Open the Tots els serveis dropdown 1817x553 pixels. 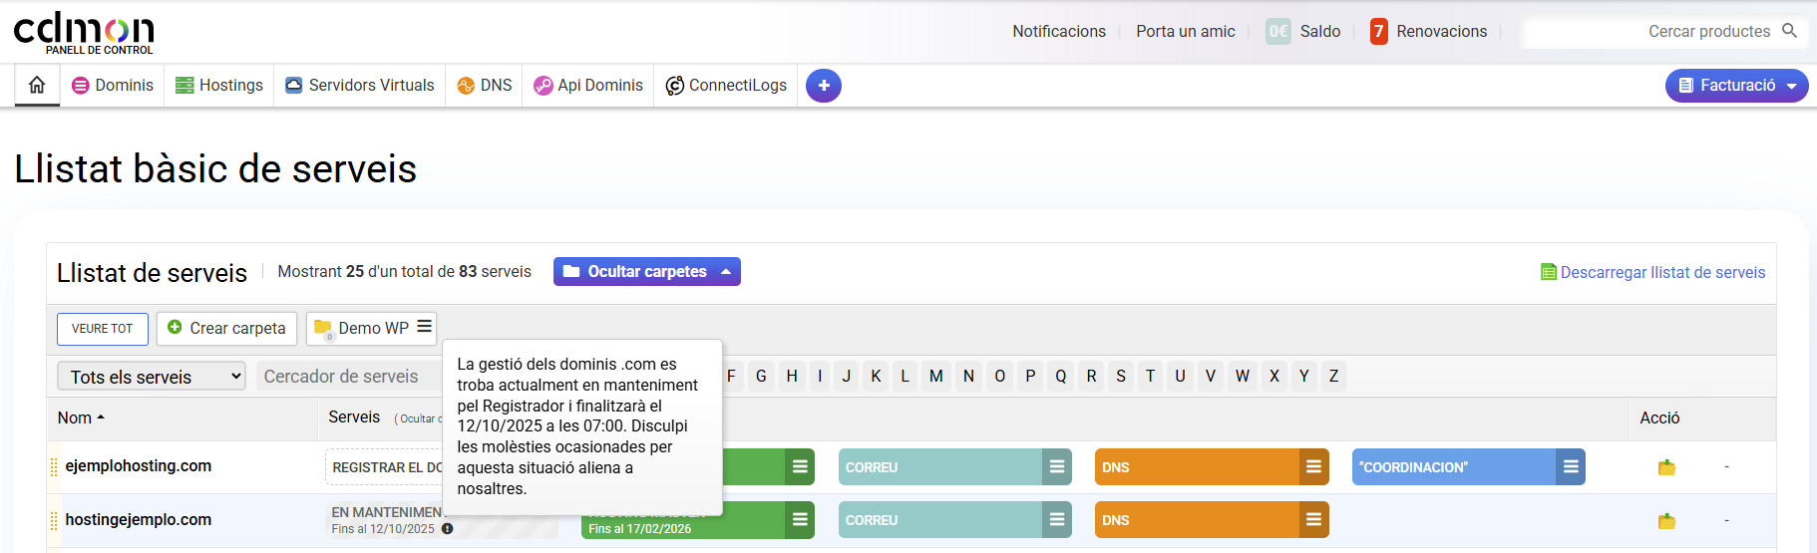pyautogui.click(x=152, y=377)
